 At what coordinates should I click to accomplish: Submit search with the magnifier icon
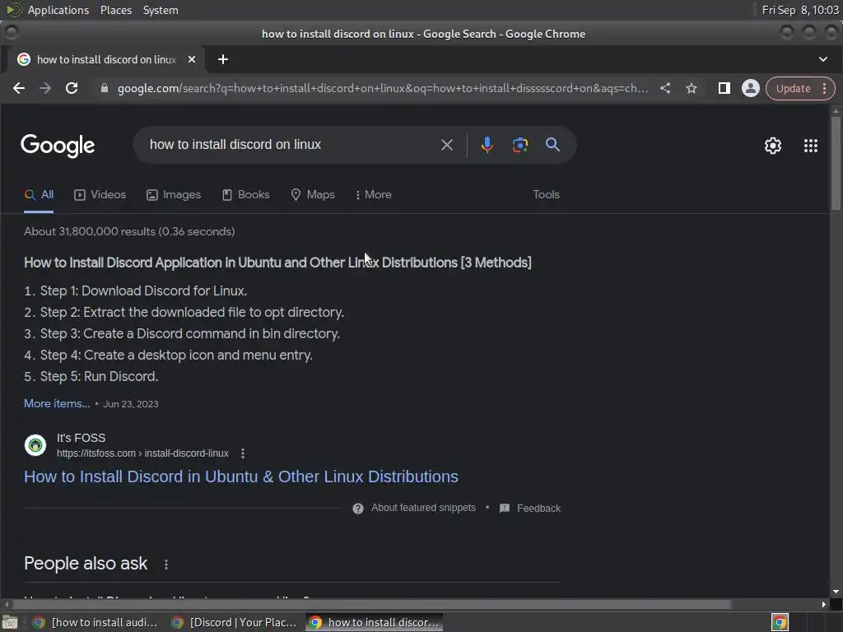[x=552, y=145]
